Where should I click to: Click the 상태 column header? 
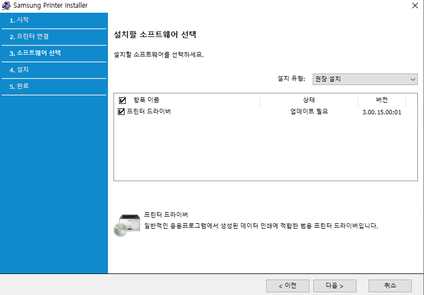point(309,100)
